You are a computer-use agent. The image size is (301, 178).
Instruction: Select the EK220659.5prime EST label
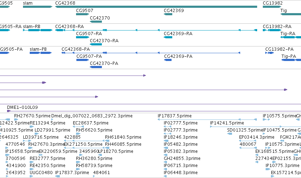tap(58, 151)
